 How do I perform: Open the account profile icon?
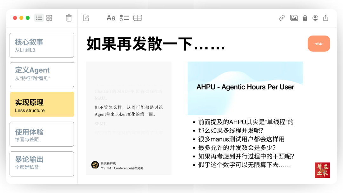pyautogui.click(x=315, y=18)
